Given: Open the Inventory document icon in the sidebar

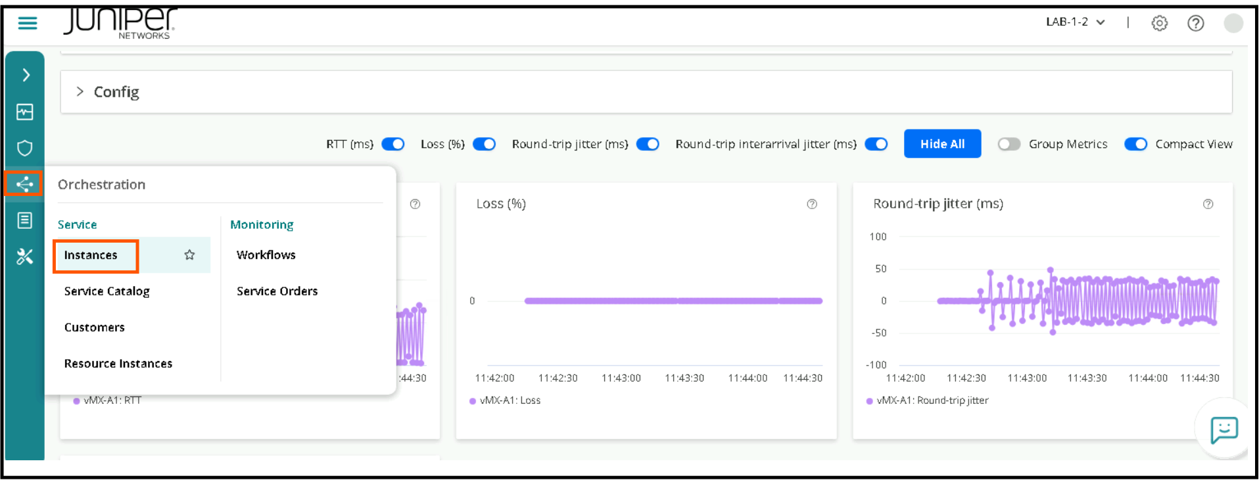Looking at the screenshot, I should [x=25, y=220].
